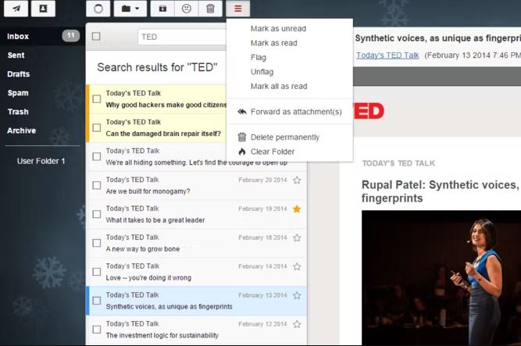Star the February 13 2014 message

297,295
